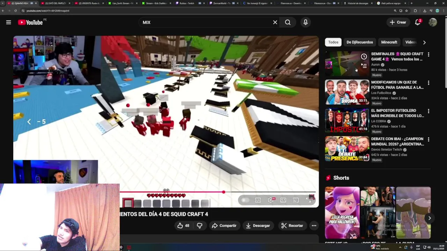Select the De DjRecuerdos filter chip

coord(360,42)
